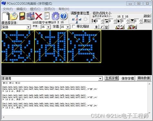Image resolution: width=153 pixels, height=121 pixels.
Task: Toggle bold B formatting button
Action: pyautogui.click(x=97, y=27)
